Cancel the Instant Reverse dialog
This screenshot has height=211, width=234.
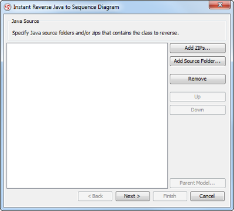[207, 196]
